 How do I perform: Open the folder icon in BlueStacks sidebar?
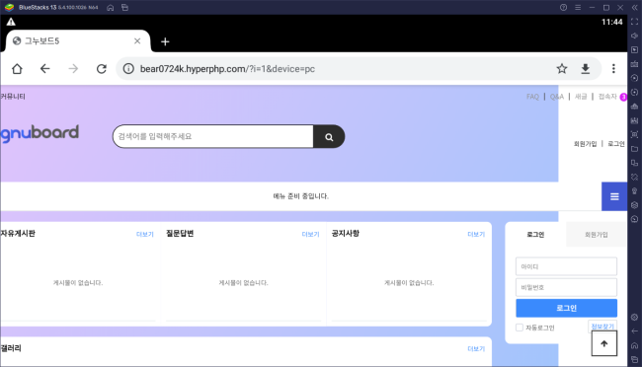635,149
